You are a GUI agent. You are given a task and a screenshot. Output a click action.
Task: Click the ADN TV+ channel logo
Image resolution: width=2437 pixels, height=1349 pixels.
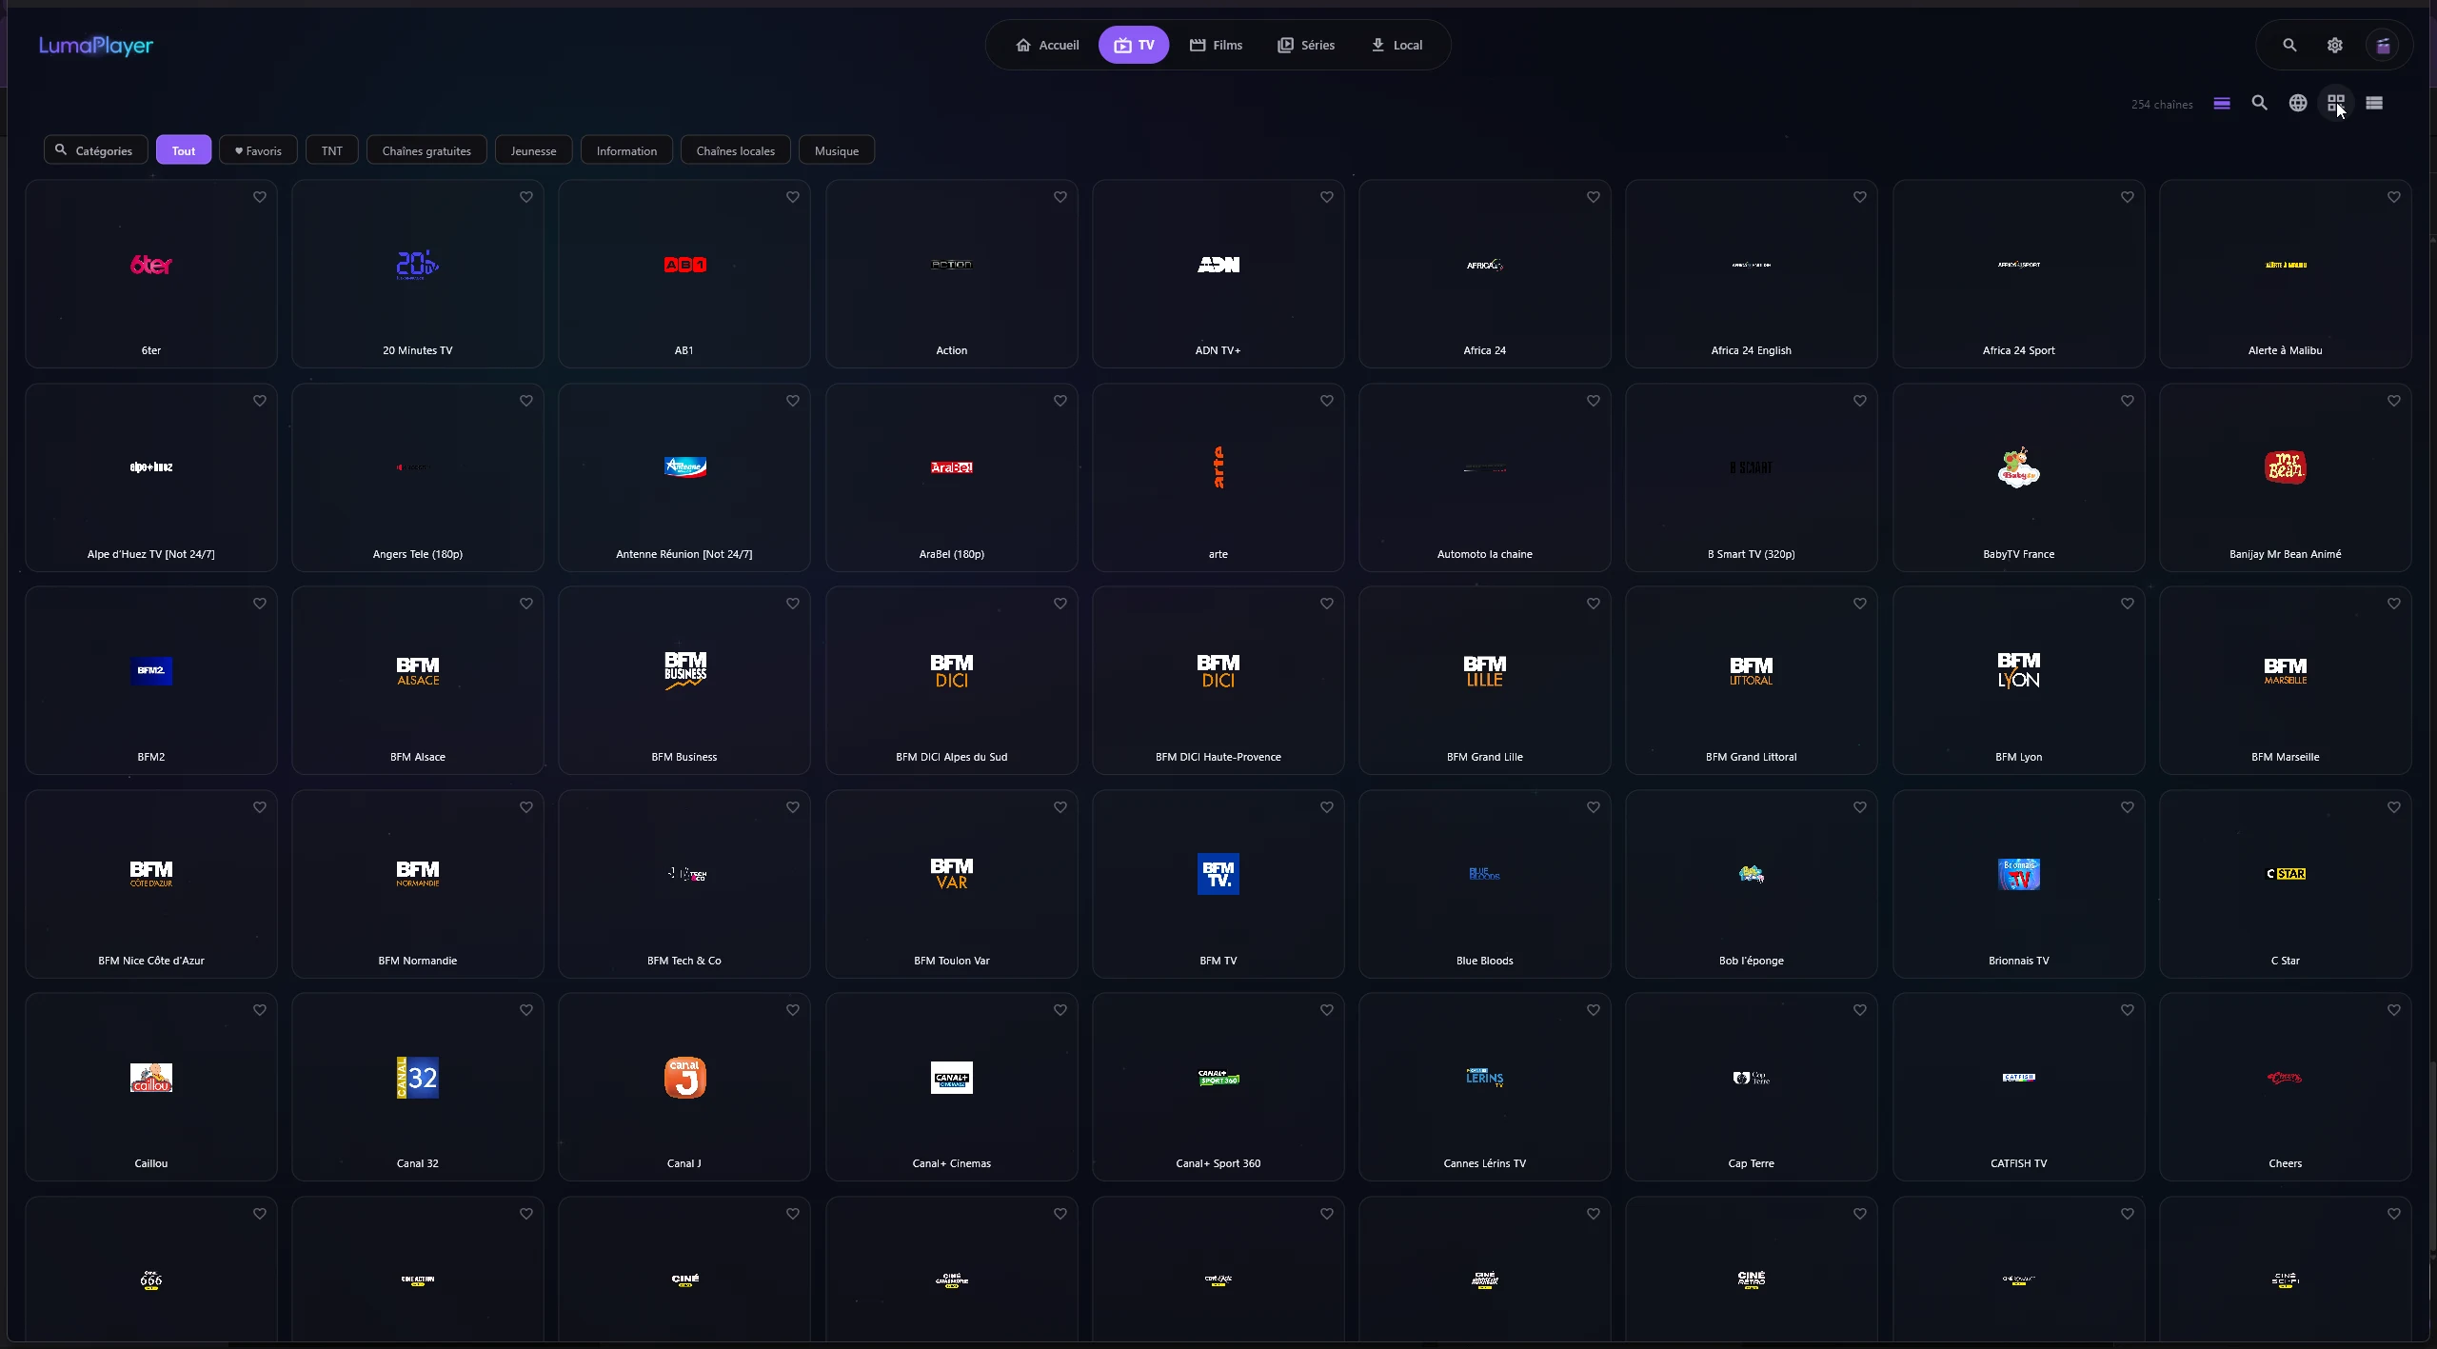point(1218,265)
